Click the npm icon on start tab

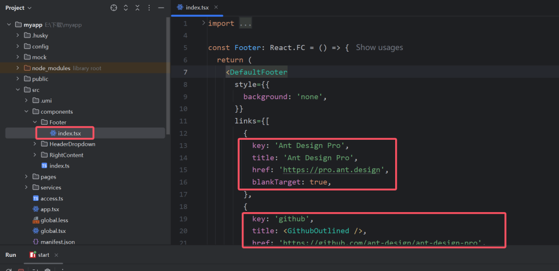pyautogui.click(x=33, y=255)
